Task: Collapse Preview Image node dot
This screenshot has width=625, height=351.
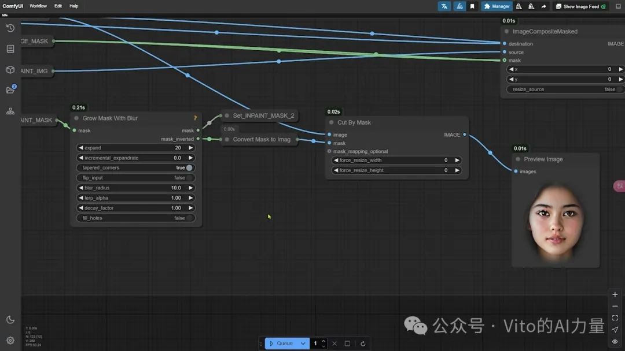Action: point(518,159)
